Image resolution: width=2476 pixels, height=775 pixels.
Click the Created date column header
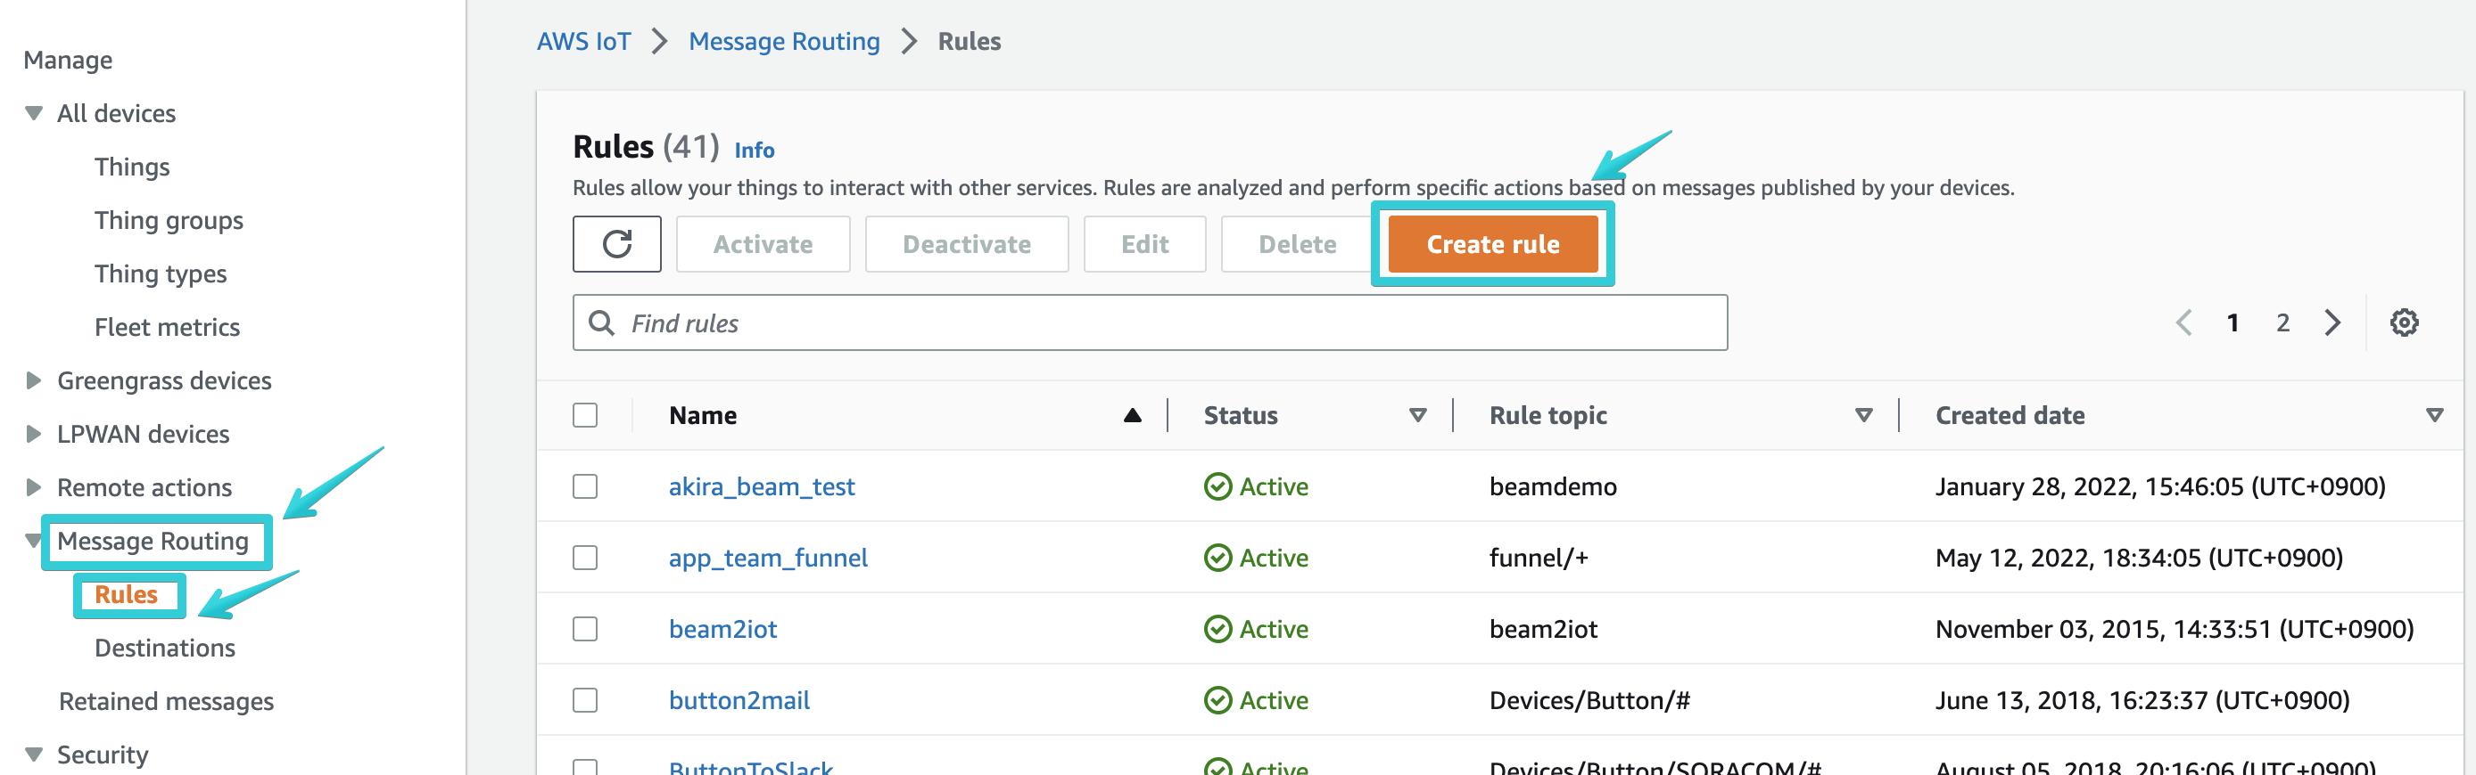(2010, 415)
